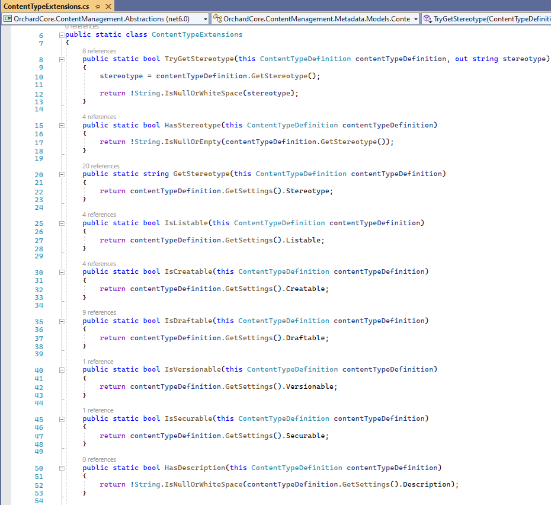Click the method icon beside TryGetStereotype dropdown
Image resolution: width=551 pixels, height=505 pixels.
(x=427, y=18)
